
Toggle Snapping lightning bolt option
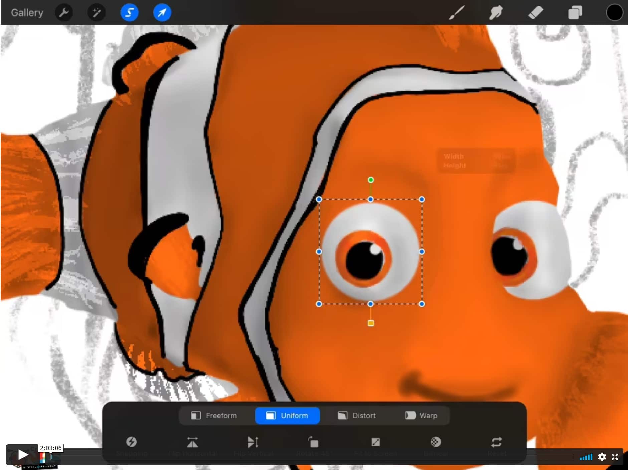point(131,442)
